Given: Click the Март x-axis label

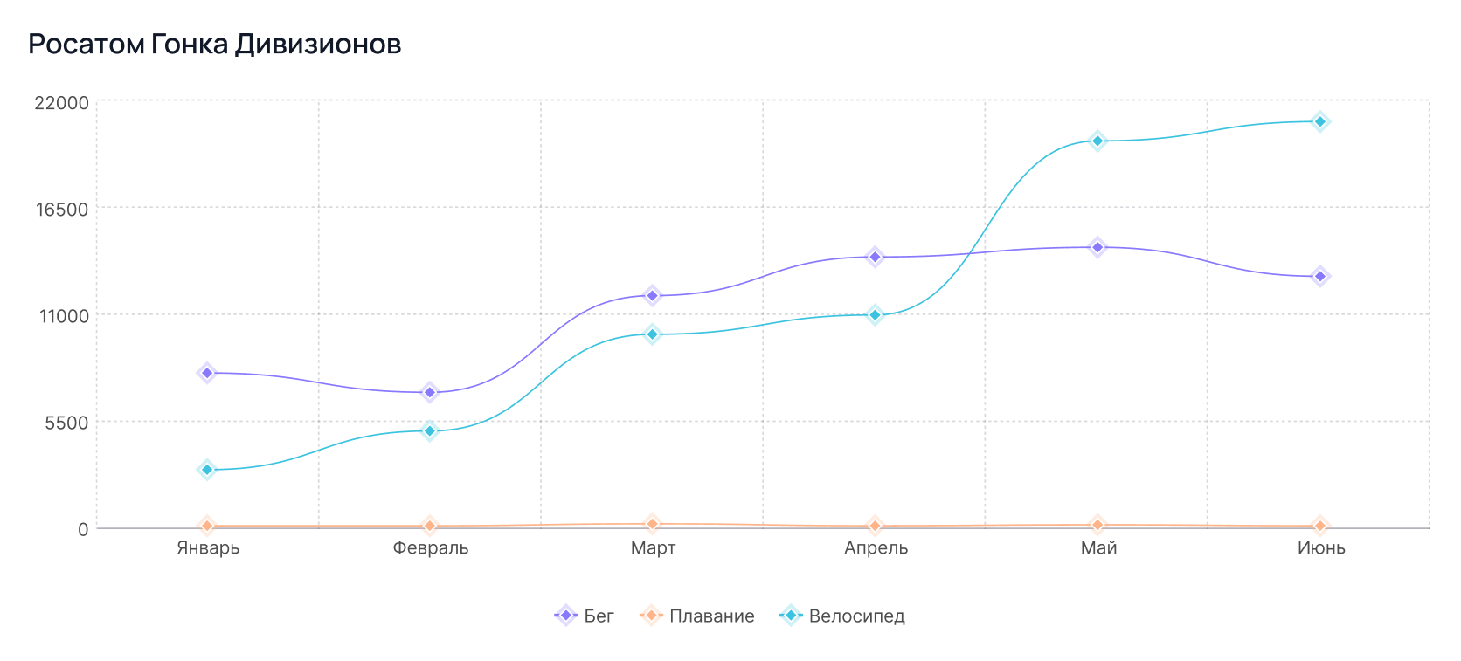Looking at the screenshot, I should [653, 548].
